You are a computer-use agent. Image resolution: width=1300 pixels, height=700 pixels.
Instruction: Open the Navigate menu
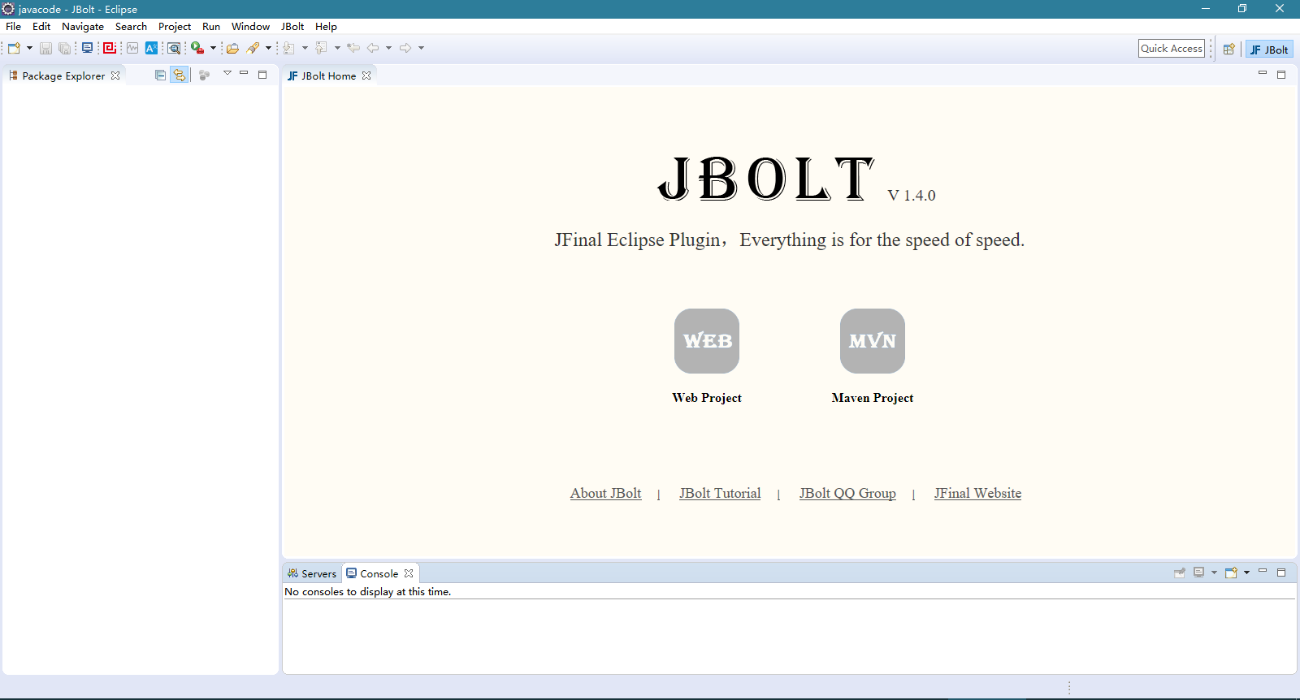click(x=83, y=26)
